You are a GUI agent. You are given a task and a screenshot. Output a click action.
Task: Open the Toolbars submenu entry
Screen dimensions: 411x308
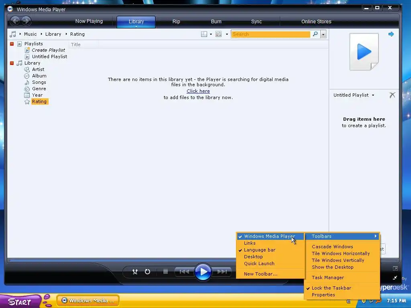pos(342,236)
